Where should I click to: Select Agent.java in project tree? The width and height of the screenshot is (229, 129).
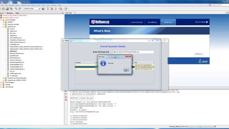pyautogui.click(x=13, y=31)
